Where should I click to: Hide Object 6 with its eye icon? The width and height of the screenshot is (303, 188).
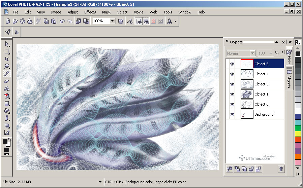232,104
